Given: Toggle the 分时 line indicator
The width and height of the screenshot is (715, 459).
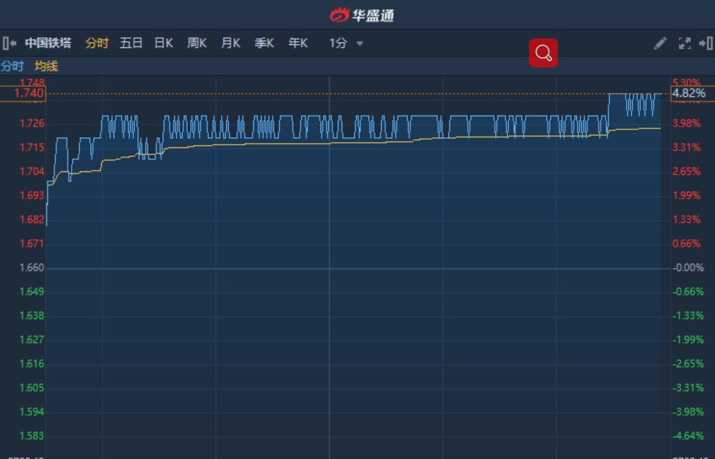Looking at the screenshot, I should 12,66.
